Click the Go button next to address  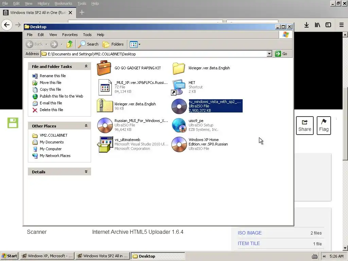click(x=281, y=54)
